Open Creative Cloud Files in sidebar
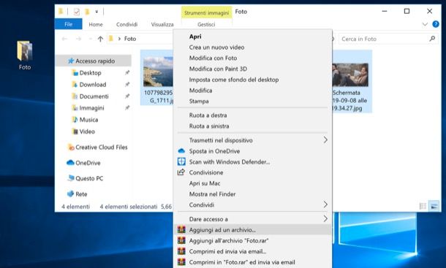Viewport: 446px width, 268px height. 97,148
